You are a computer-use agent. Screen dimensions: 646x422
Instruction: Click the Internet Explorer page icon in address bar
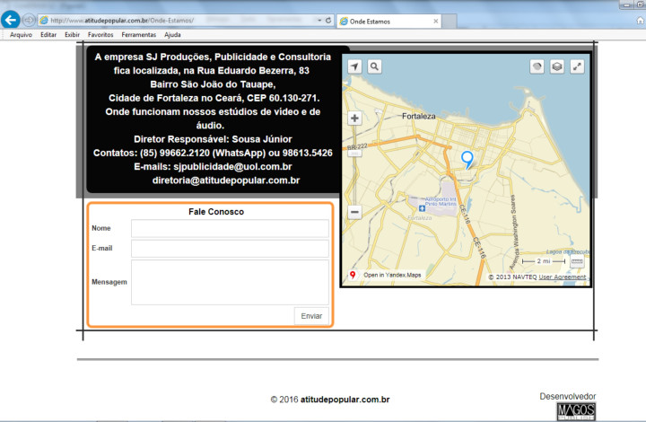pos(44,20)
